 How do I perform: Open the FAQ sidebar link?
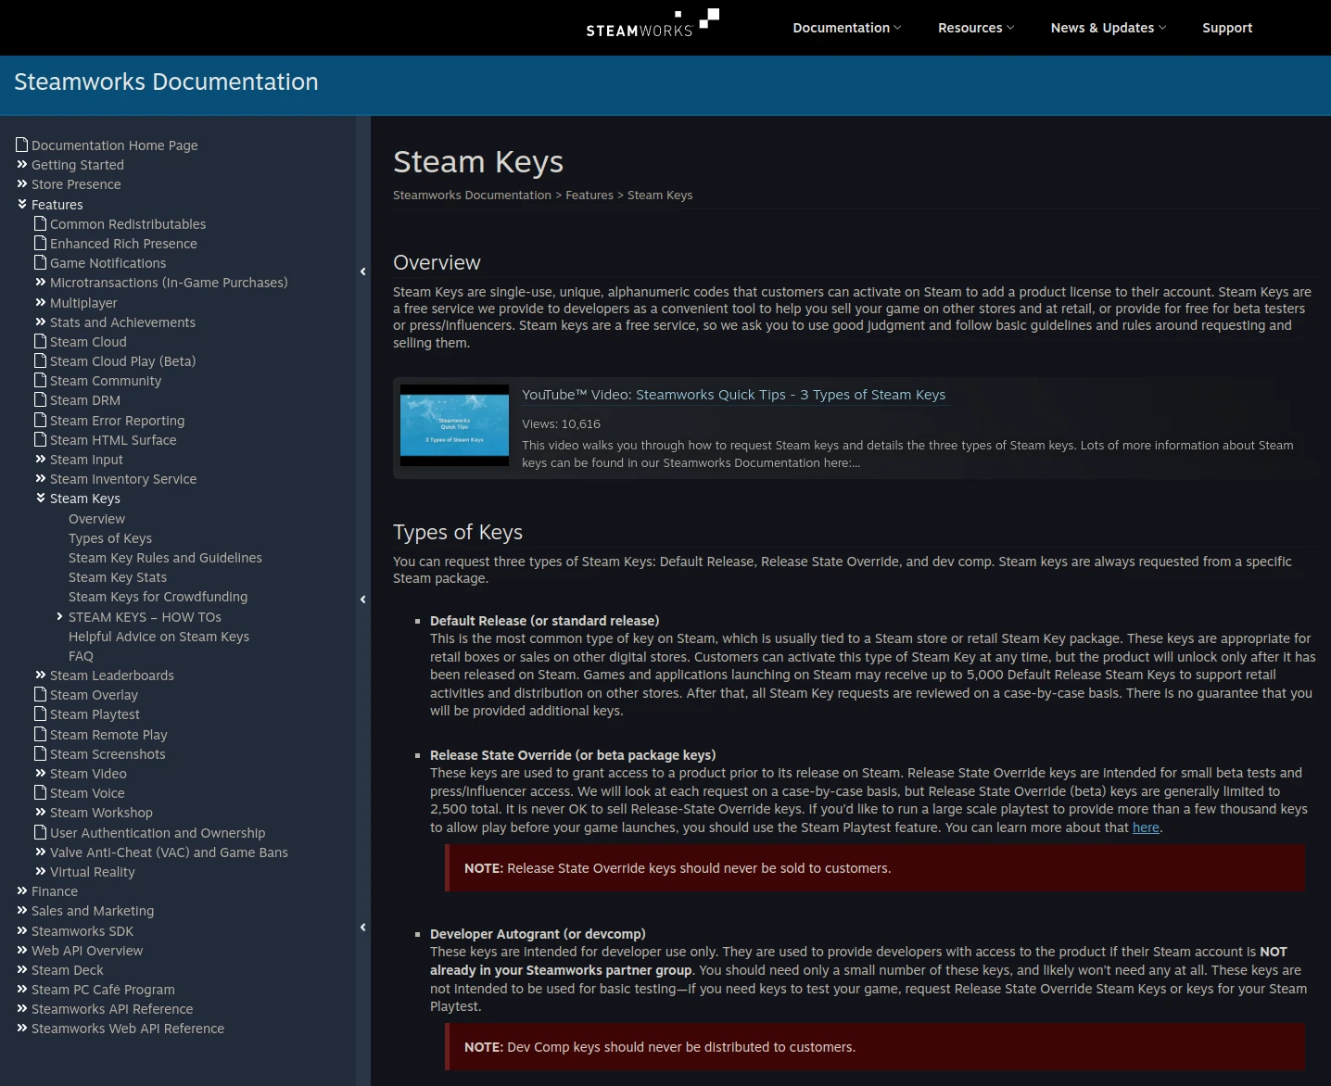81,656
